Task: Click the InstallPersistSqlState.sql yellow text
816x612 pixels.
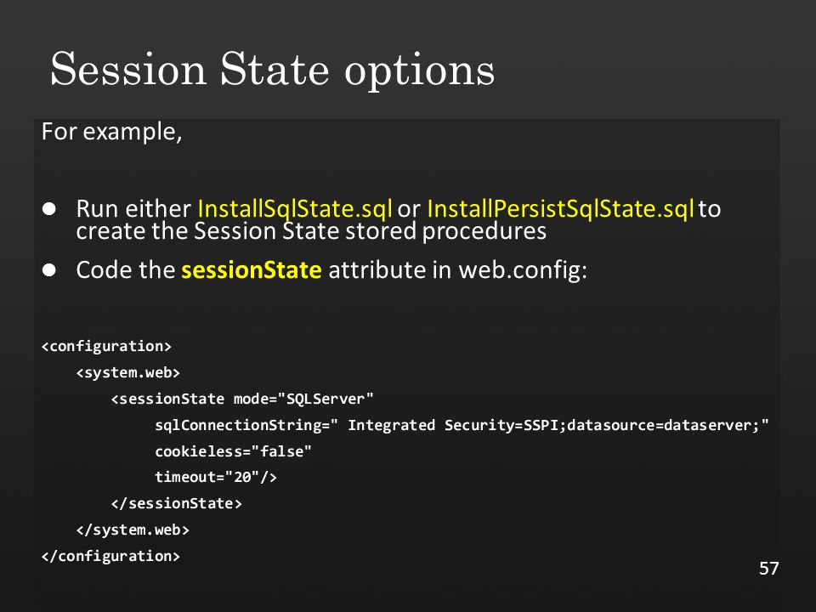Action: tap(560, 209)
